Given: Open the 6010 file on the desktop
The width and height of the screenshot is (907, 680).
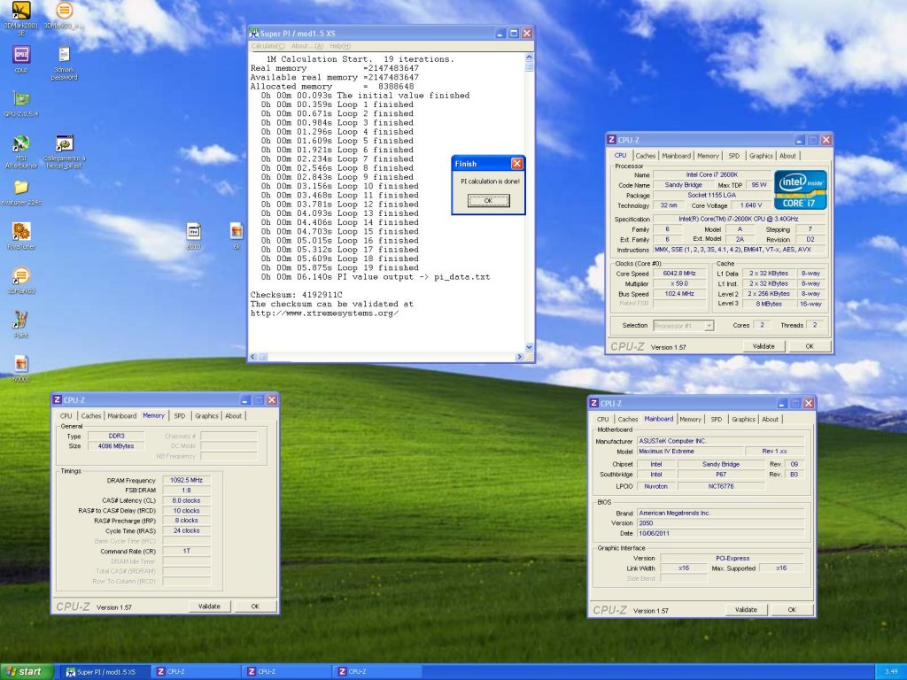Looking at the screenshot, I should coord(194,236).
